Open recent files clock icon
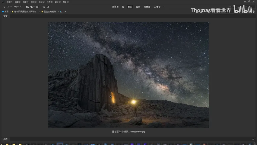The image size is (257, 145). tap(15, 7)
